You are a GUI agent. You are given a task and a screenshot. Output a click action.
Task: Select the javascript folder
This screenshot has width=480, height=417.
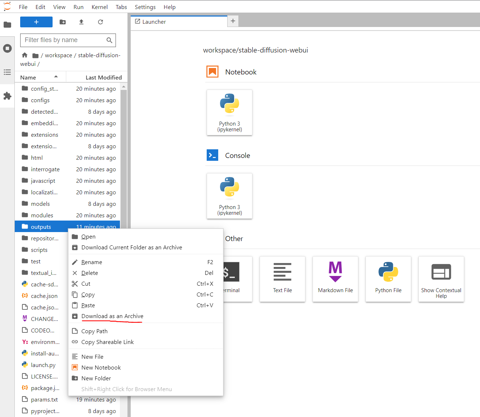point(67,181)
